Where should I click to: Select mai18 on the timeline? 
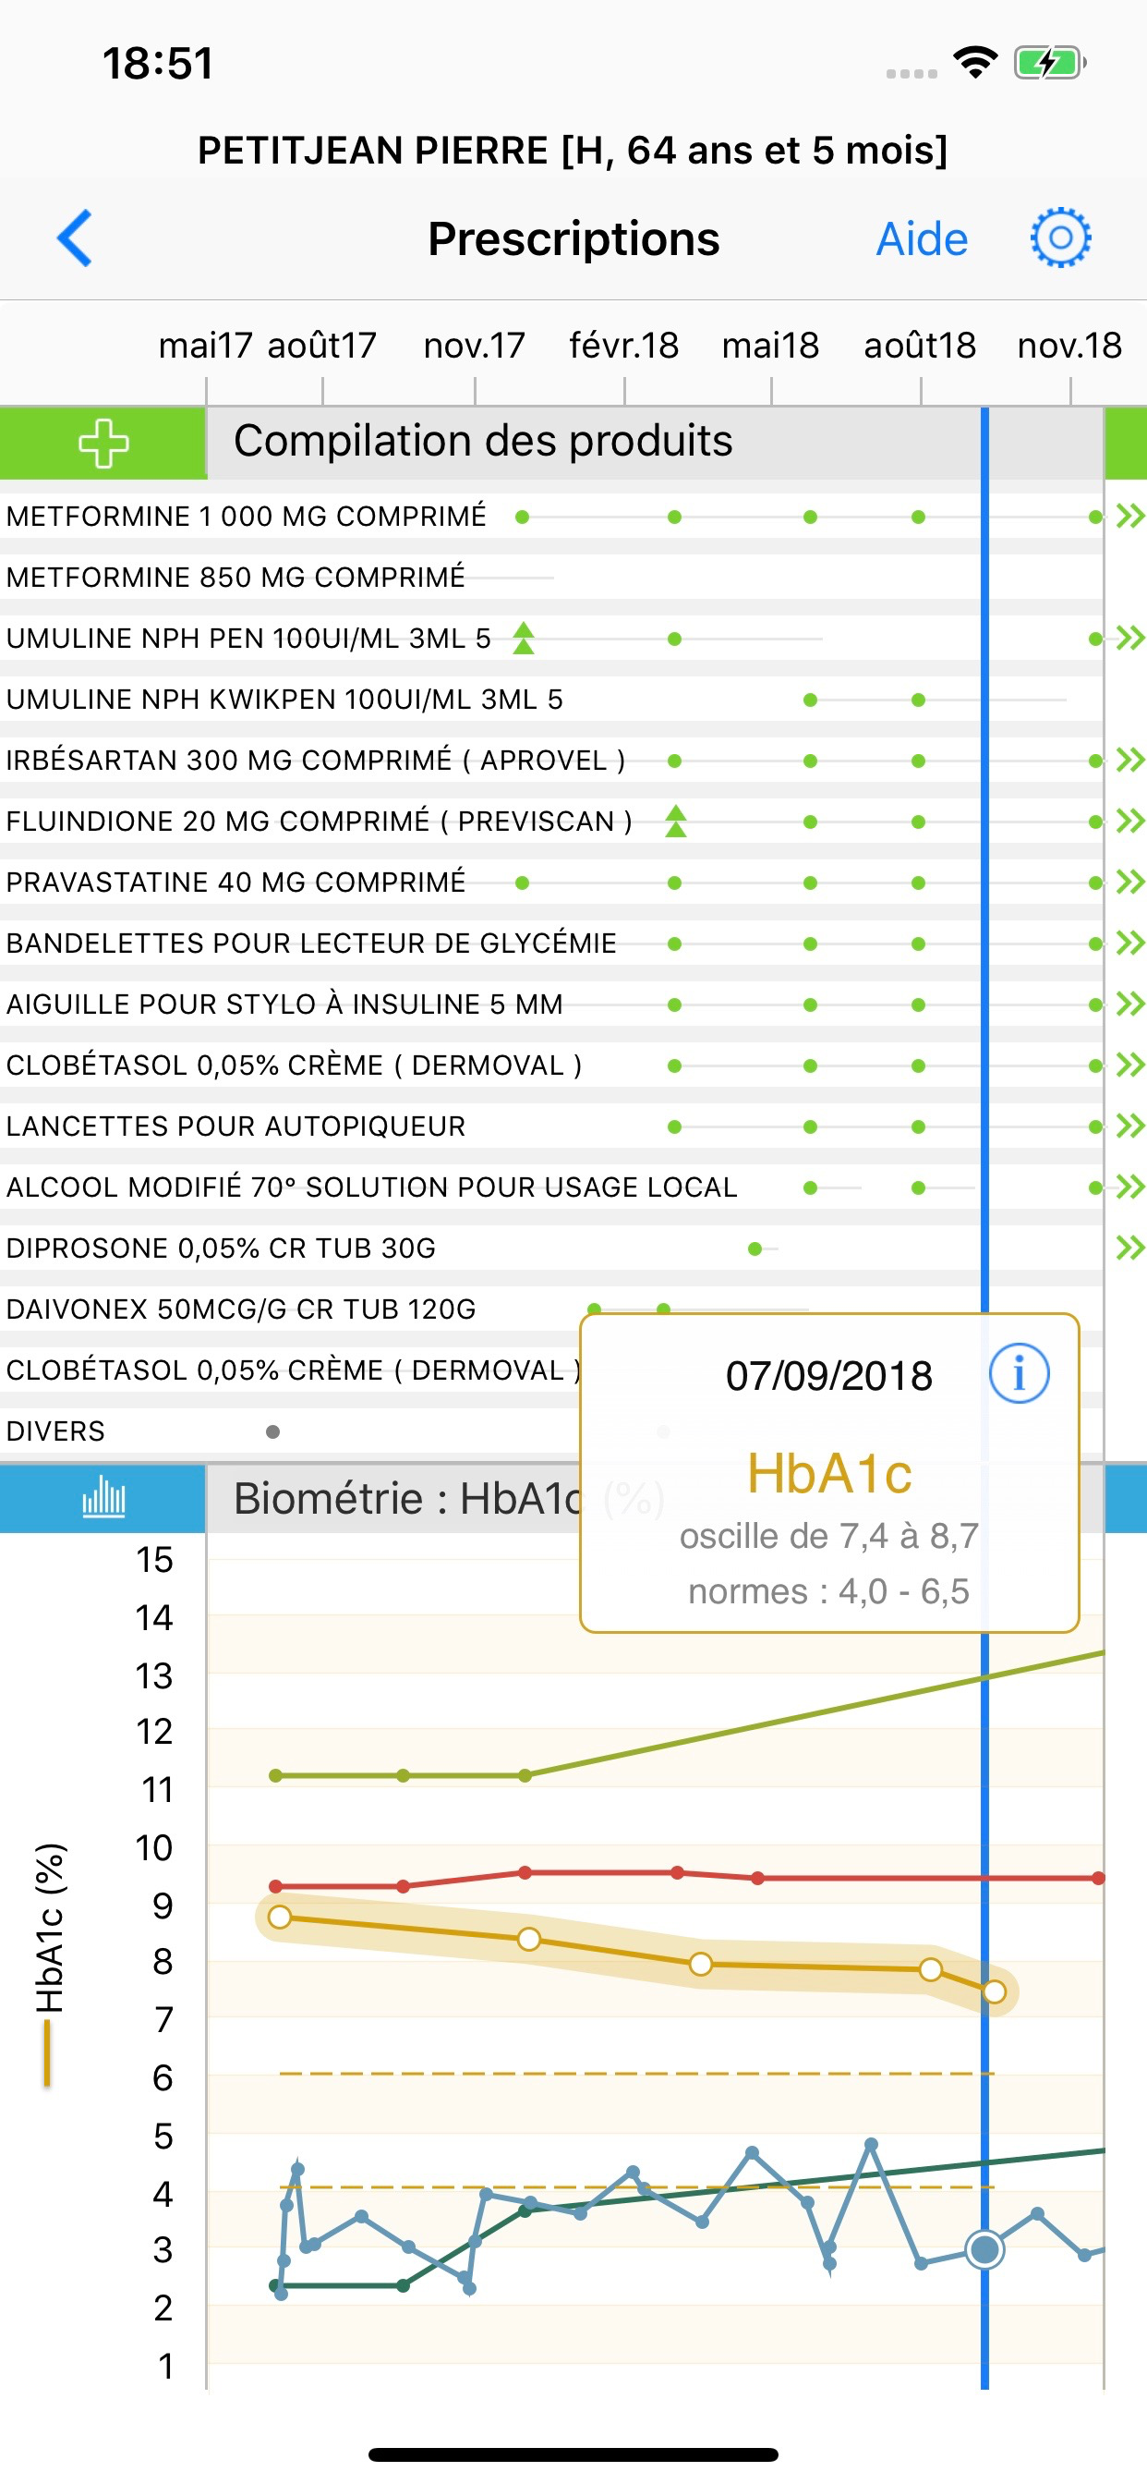(x=770, y=347)
